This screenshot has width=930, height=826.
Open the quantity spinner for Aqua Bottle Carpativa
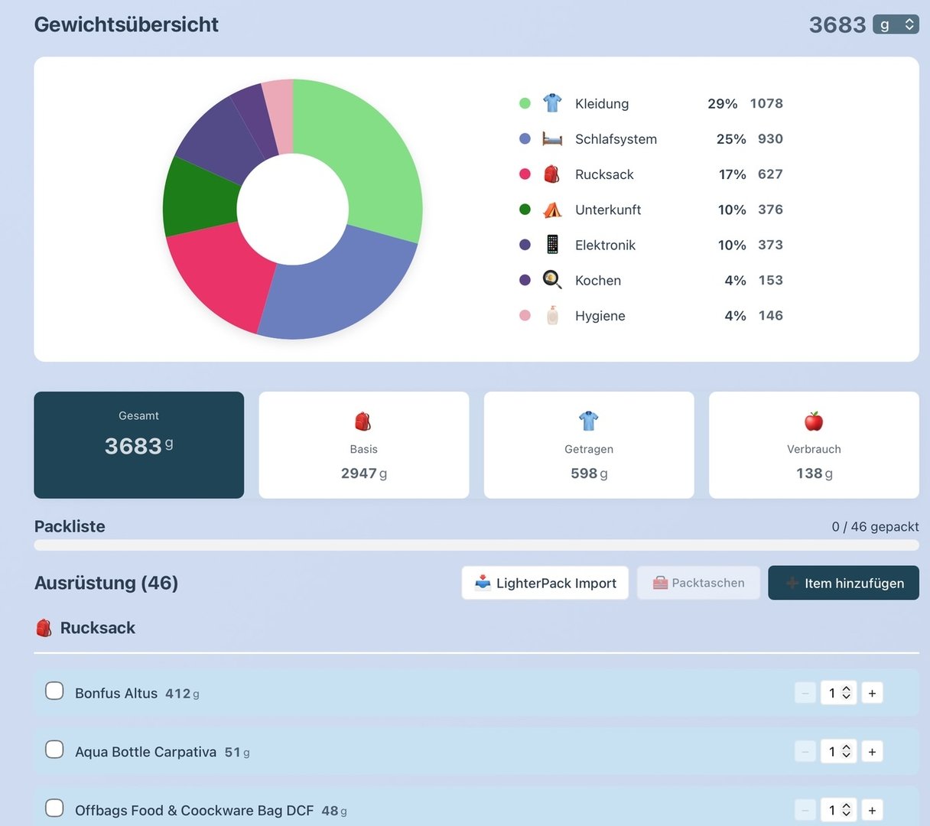pyautogui.click(x=838, y=752)
